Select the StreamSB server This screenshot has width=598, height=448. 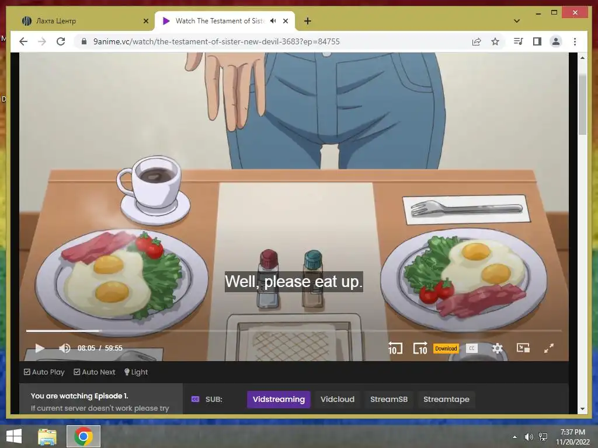point(389,399)
